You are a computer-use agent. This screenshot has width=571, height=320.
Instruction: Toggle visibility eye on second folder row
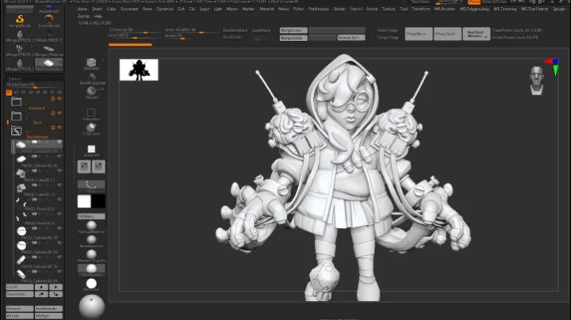tap(59, 113)
